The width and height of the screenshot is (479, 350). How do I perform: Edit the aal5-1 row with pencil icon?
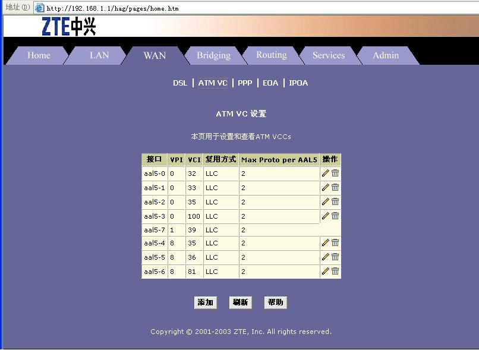325,187
